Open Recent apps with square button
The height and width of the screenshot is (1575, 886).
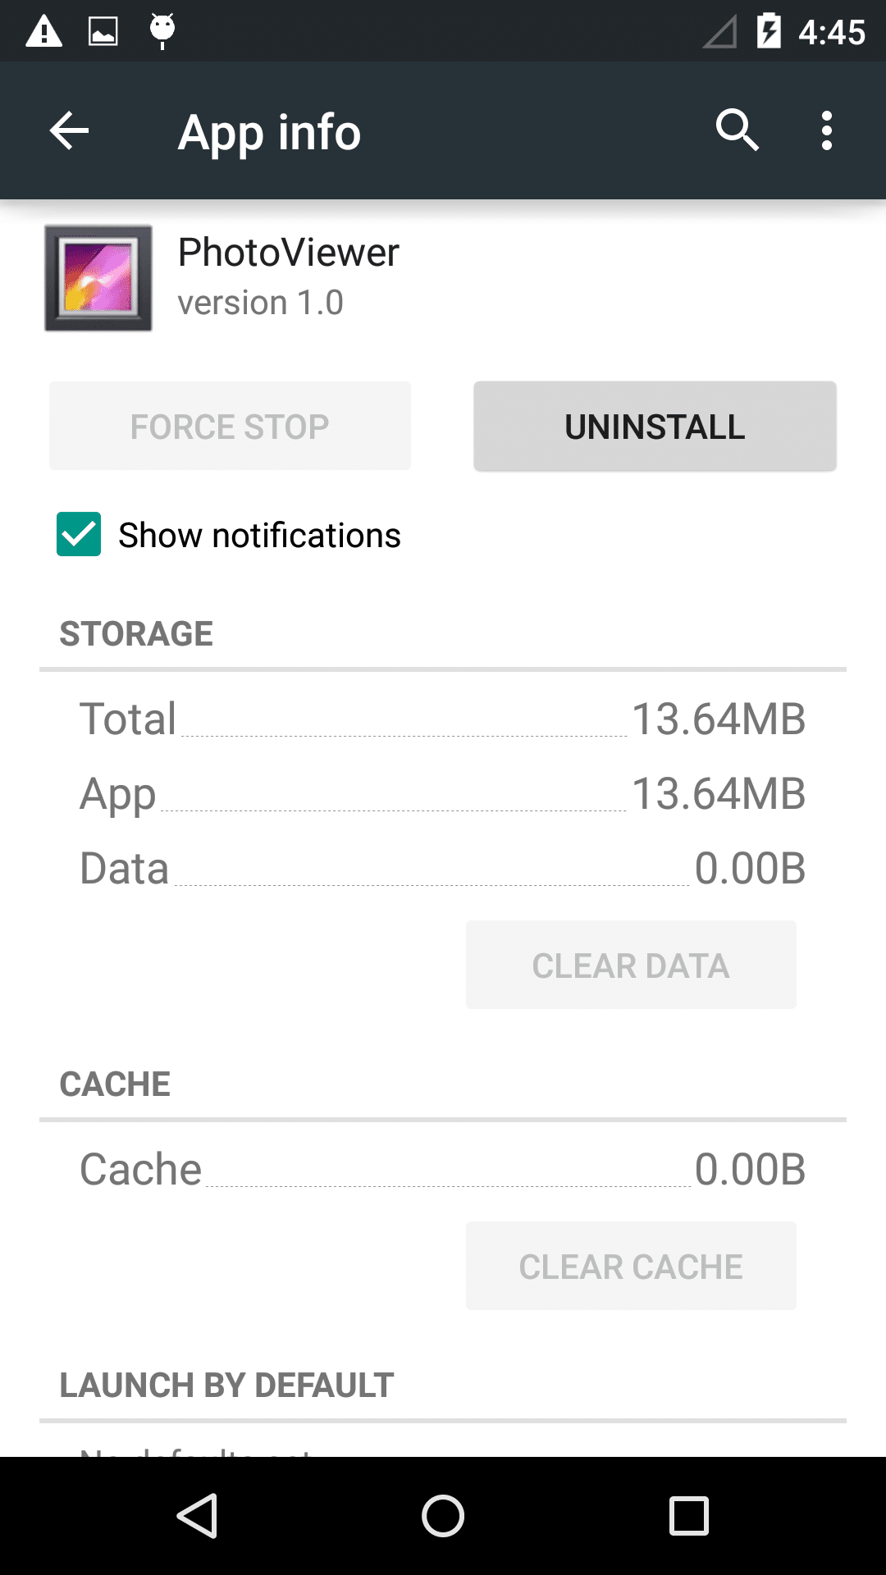tap(689, 1515)
